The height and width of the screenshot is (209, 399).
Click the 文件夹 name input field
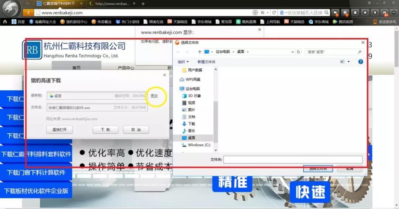click(x=293, y=160)
